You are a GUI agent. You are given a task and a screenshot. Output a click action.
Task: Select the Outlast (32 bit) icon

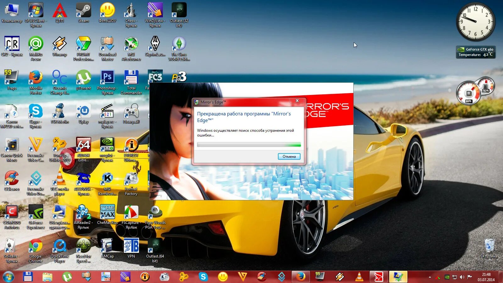point(179,14)
